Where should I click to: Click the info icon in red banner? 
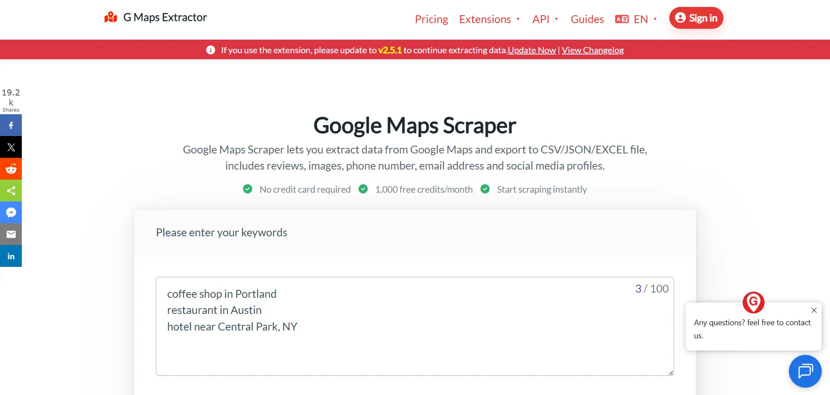pos(210,50)
